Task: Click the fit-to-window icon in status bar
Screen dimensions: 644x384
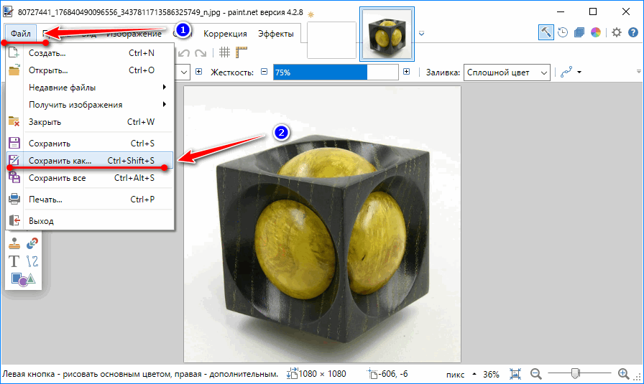Action: tap(515, 374)
